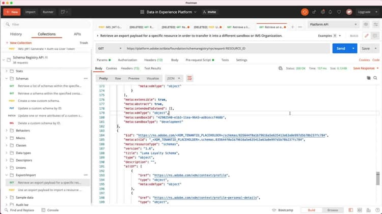The height and width of the screenshot is (214, 382).
Task: Click the Runner button
Action: tap(48, 12)
